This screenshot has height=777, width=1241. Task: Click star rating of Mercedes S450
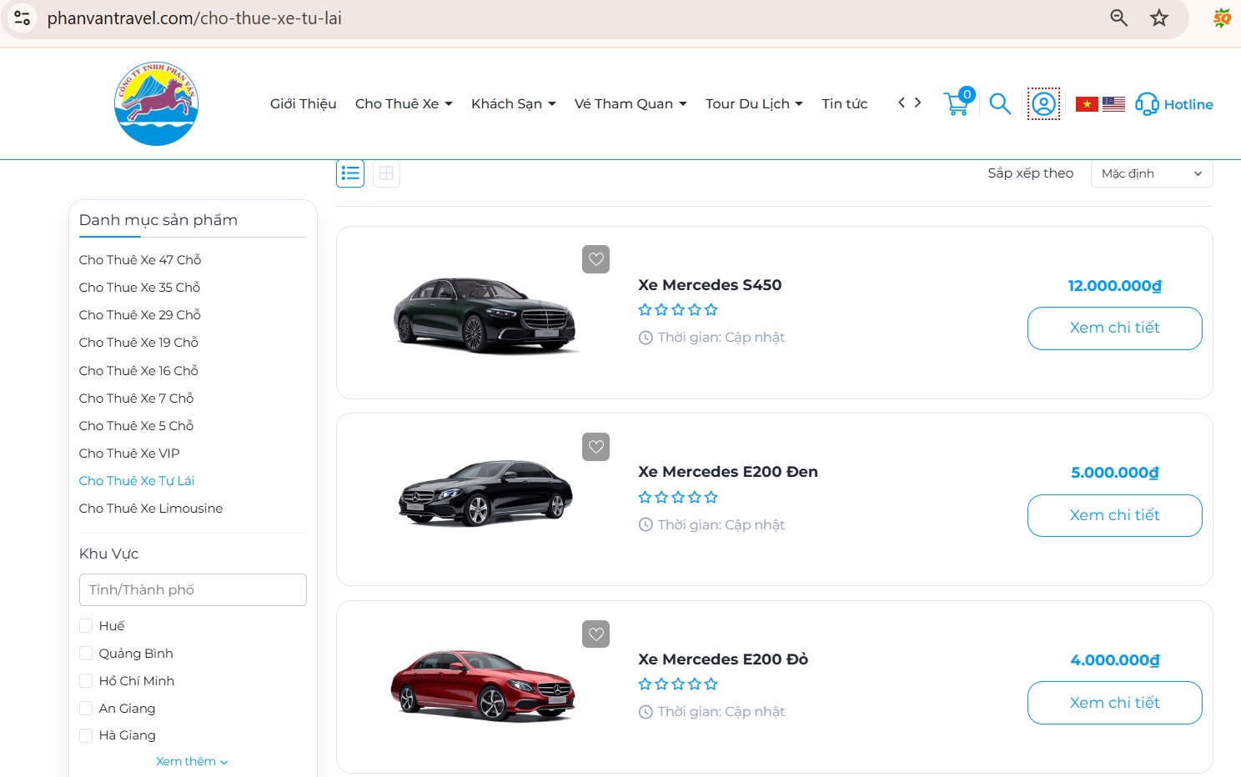[x=678, y=309]
